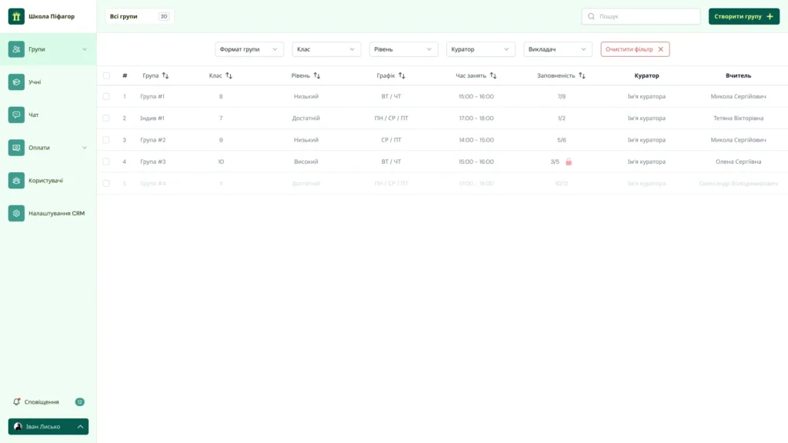Check the box for Група #3 row
The height and width of the screenshot is (443, 788).
click(106, 162)
